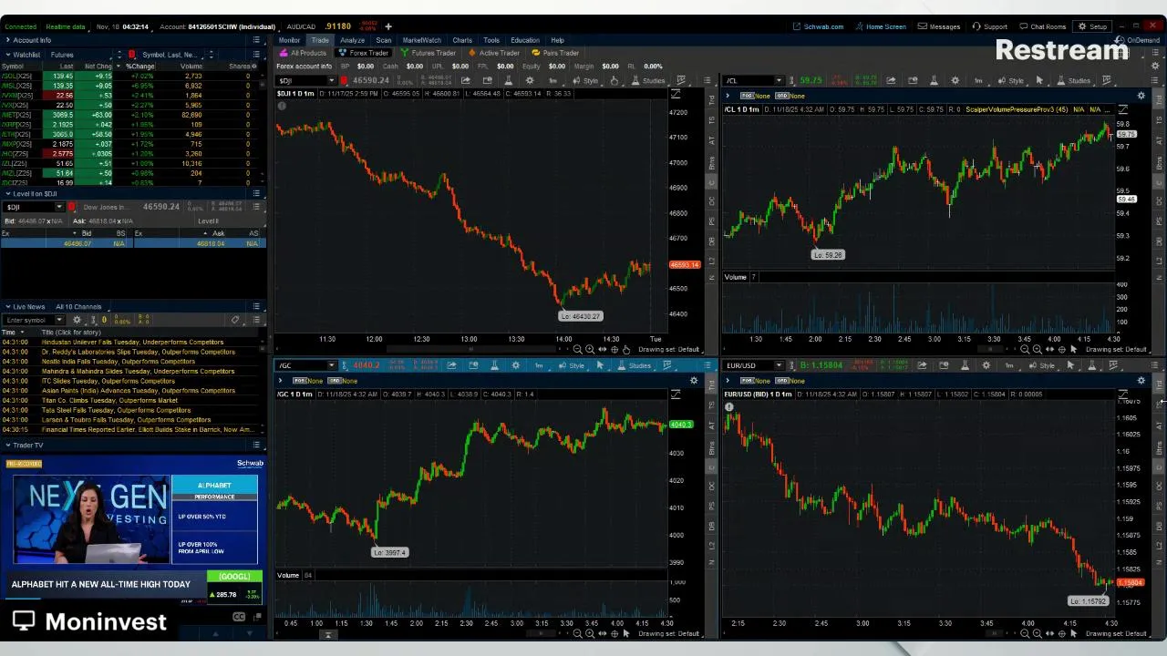Click share icon in $DJI chart toolbar
1167x656 pixels.
pyautogui.click(x=465, y=80)
